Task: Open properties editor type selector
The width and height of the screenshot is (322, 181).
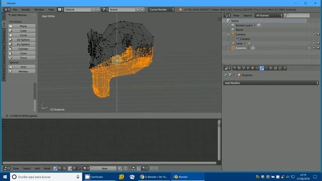Action: [227, 68]
